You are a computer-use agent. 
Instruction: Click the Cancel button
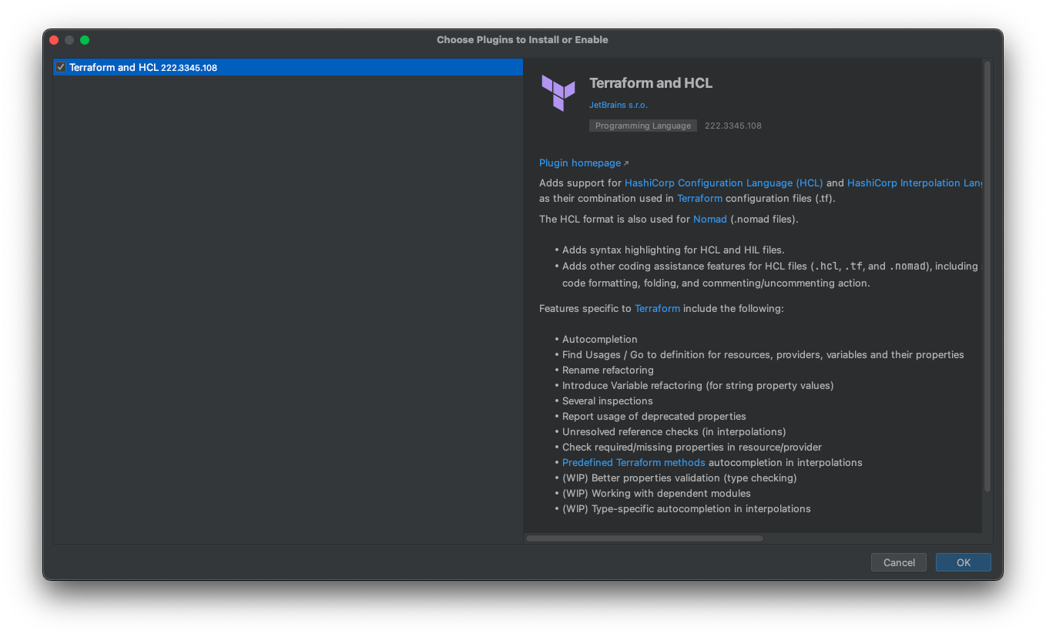coord(899,562)
